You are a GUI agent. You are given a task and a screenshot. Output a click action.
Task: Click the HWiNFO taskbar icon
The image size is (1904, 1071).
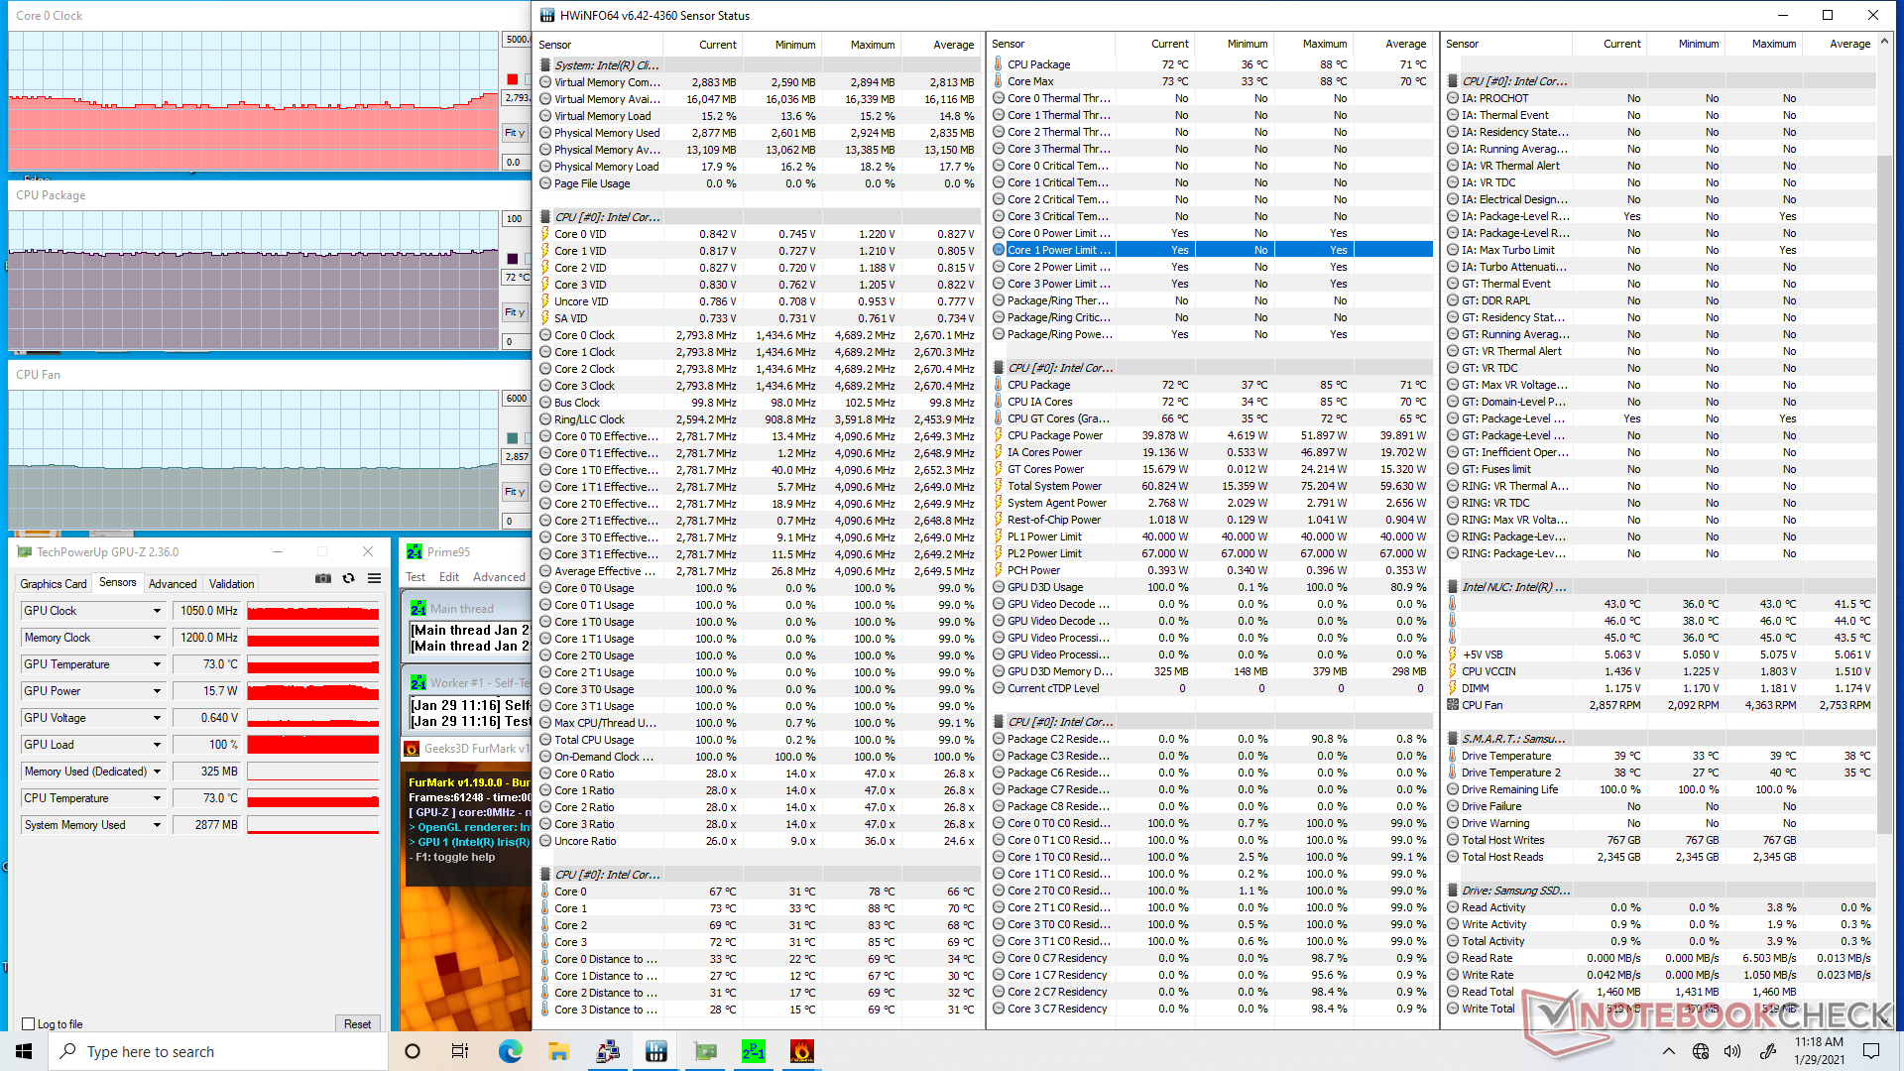[x=655, y=1051]
